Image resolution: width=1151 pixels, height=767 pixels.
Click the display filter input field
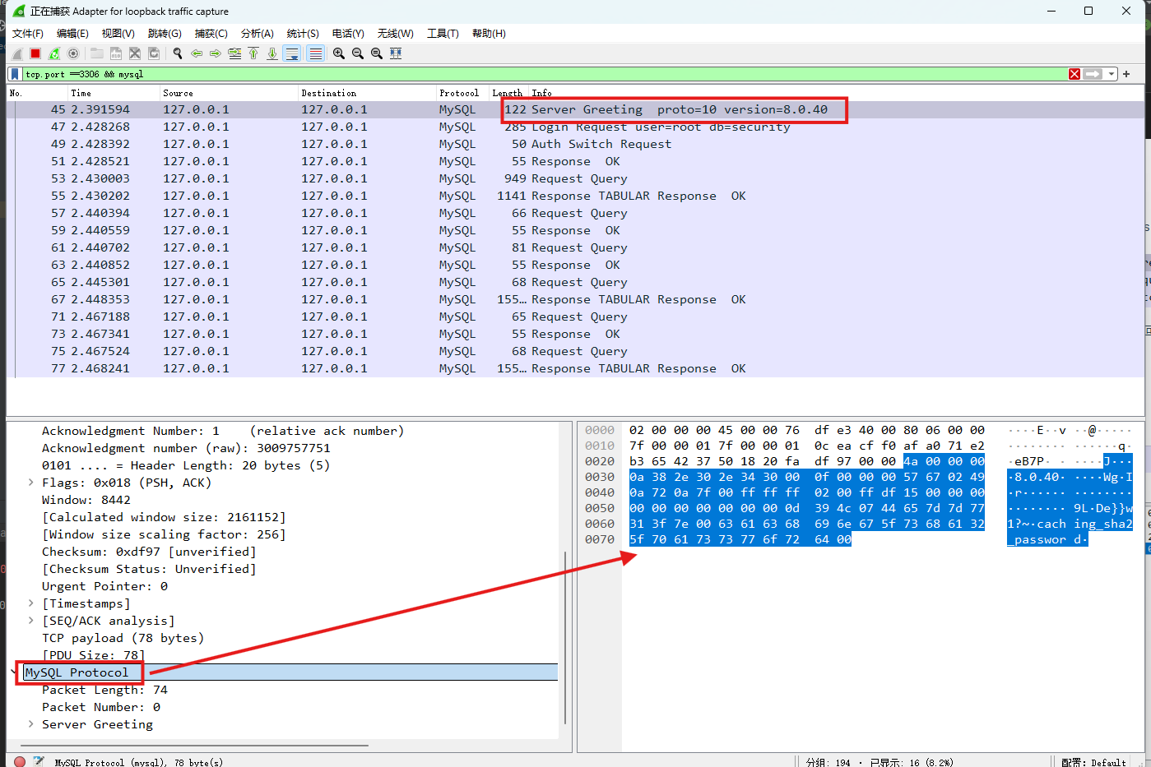tap(543, 74)
